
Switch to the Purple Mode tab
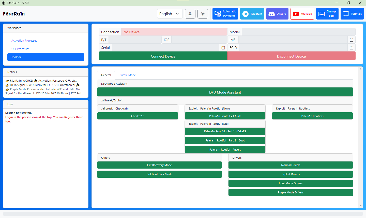128,75
